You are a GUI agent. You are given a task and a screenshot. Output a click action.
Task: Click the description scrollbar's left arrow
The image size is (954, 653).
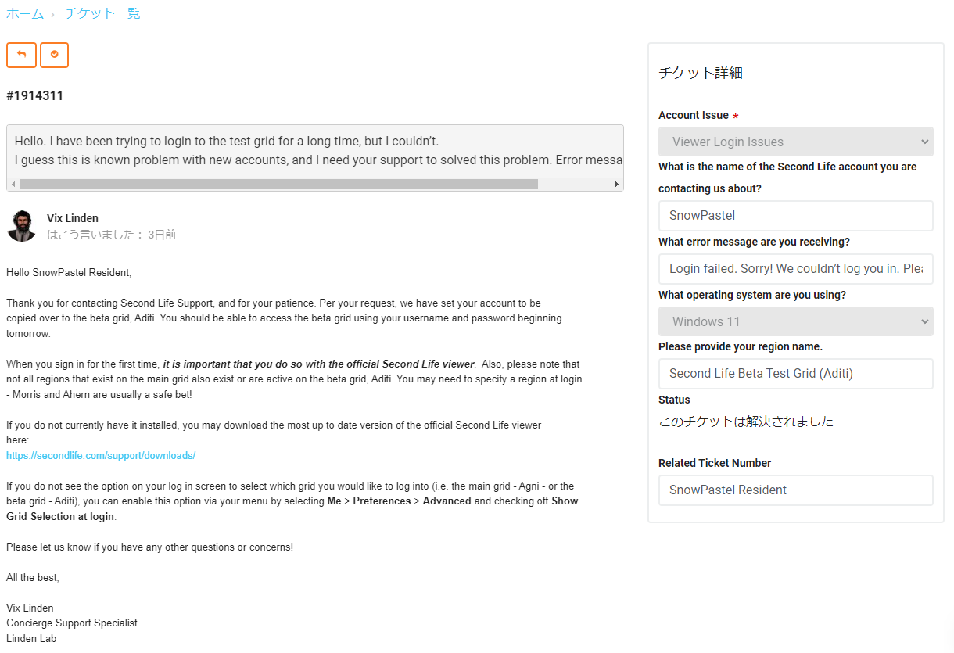click(x=13, y=185)
